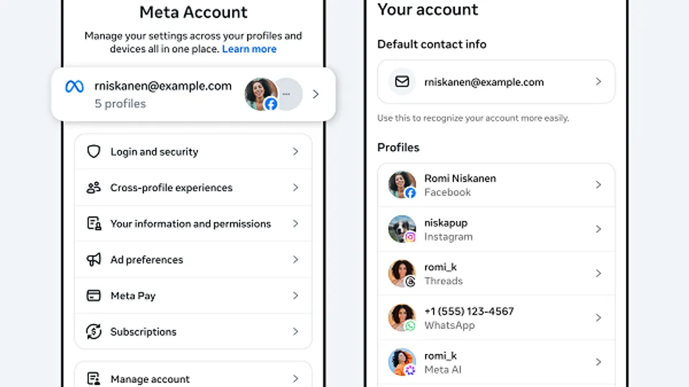Click the Ad preferences megaphone icon
Viewport: 689px width, 387px height.
click(94, 260)
